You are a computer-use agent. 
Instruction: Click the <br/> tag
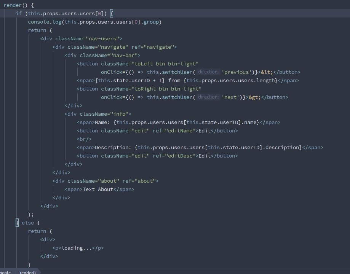click(x=84, y=139)
